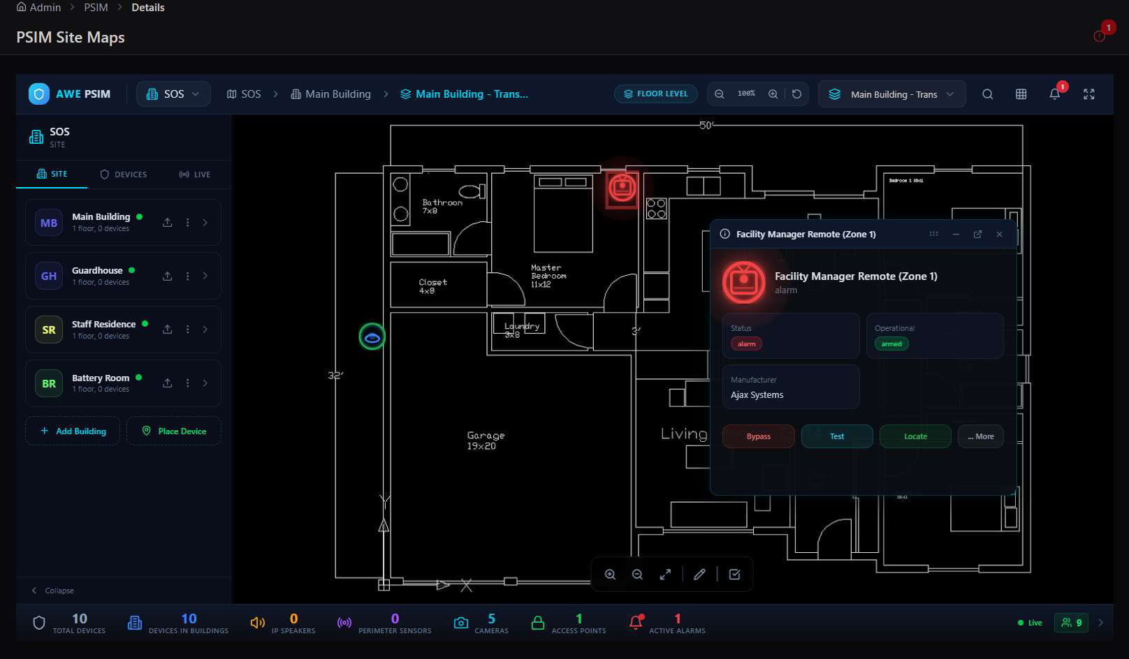This screenshot has height=659, width=1129.
Task: Click the CAMERAS stat in status bar
Action: click(x=481, y=623)
